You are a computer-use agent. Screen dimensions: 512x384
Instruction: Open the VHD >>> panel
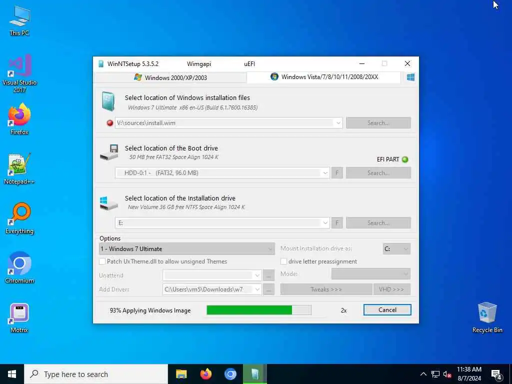(392, 289)
